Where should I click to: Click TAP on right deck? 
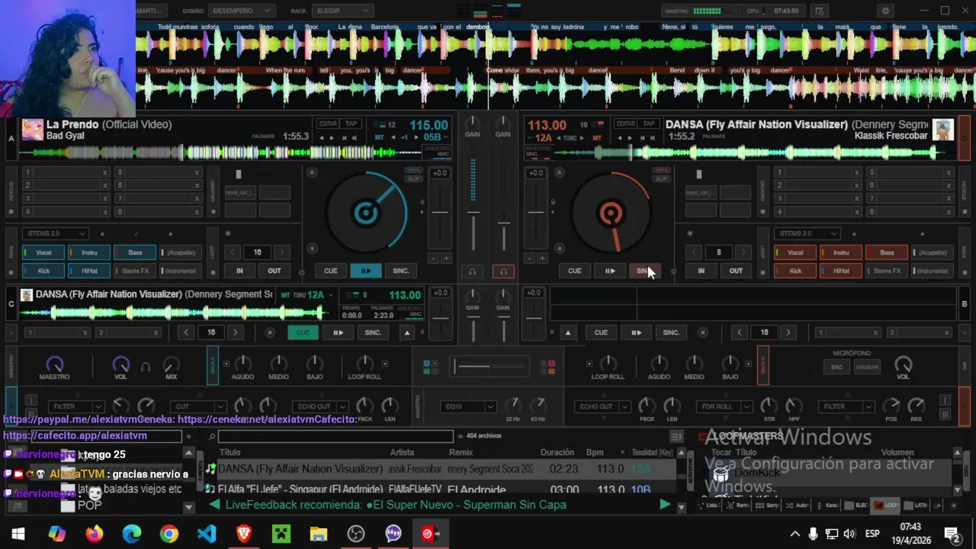pyautogui.click(x=649, y=124)
